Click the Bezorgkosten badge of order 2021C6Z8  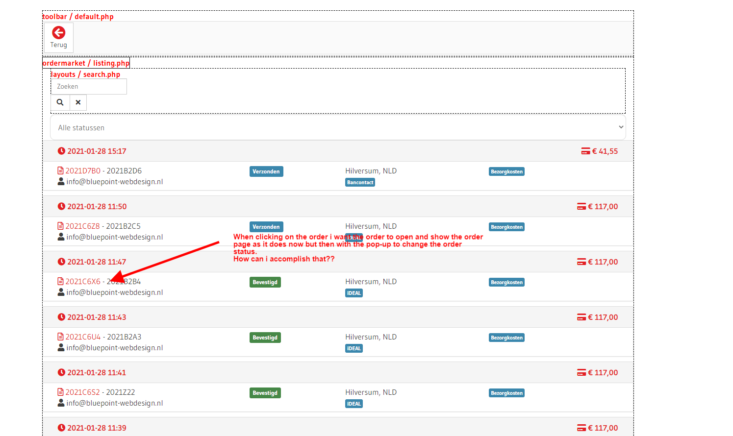pos(507,227)
